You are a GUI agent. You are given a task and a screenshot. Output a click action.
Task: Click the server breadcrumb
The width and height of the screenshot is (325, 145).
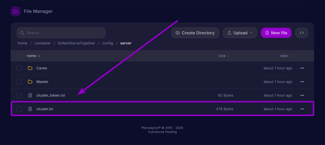(126, 43)
